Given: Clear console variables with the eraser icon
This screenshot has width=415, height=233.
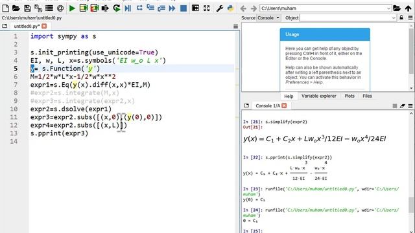Looking at the screenshot, I should pos(402,106).
